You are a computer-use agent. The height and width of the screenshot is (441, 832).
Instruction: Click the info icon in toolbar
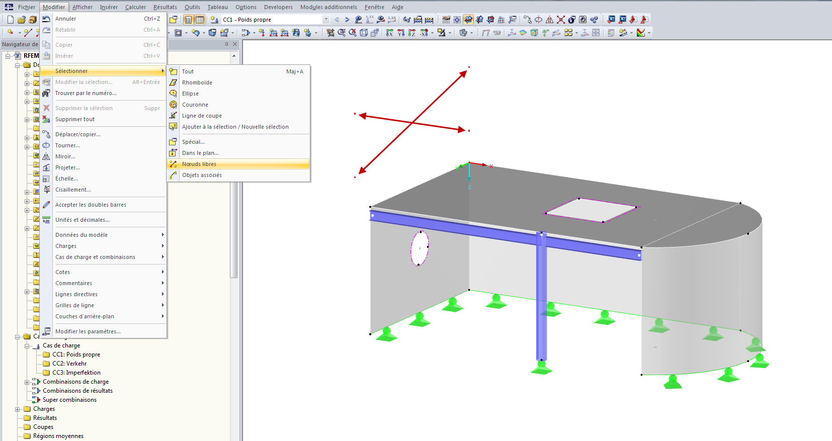pos(572,20)
